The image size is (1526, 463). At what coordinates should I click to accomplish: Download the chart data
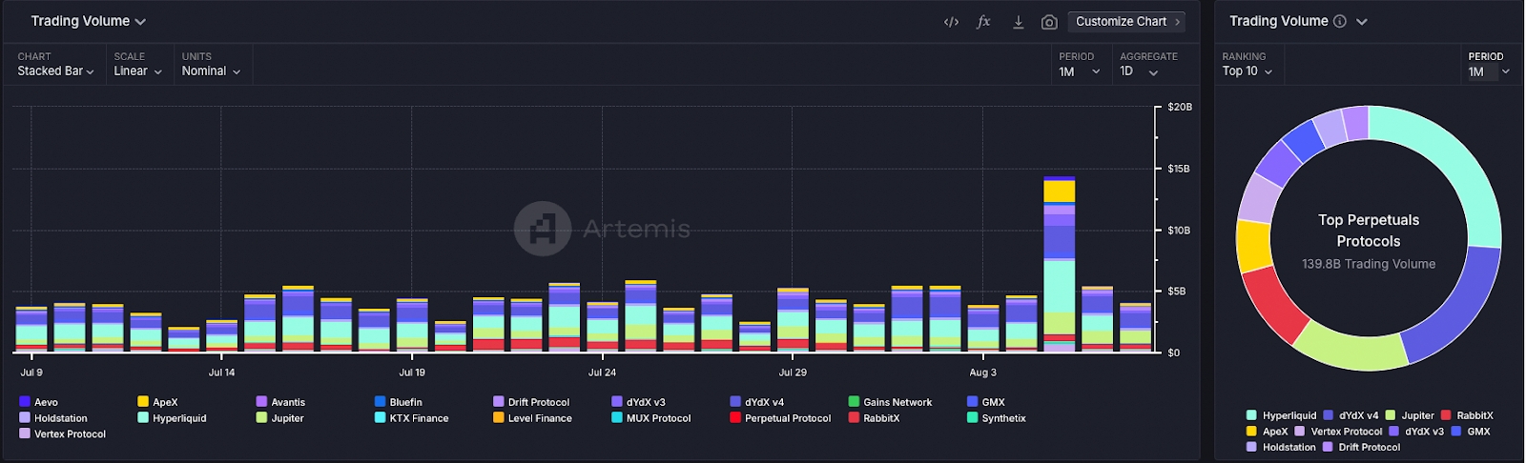pyautogui.click(x=1018, y=22)
